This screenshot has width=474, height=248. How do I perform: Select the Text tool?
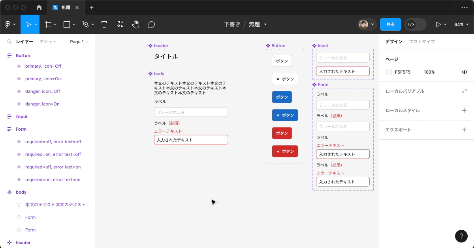click(104, 24)
